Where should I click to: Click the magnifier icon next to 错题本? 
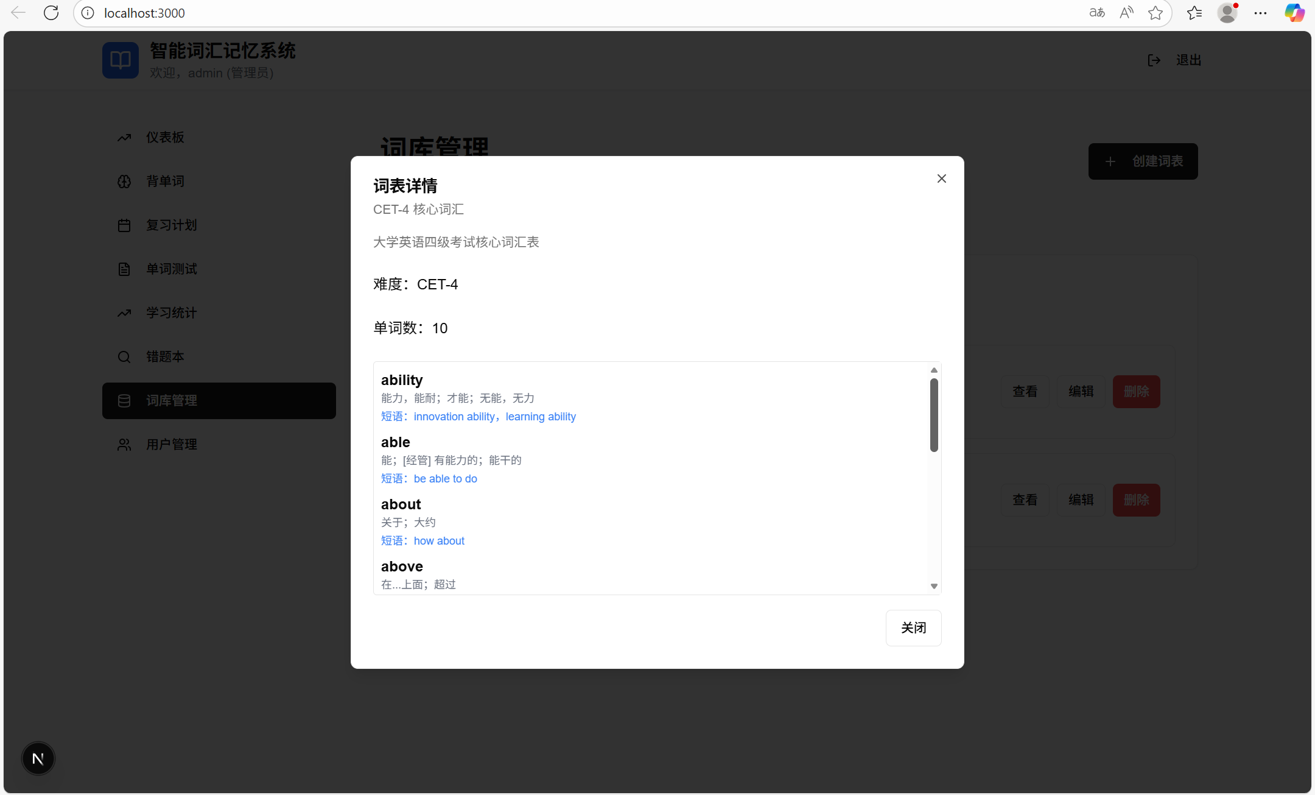124,356
